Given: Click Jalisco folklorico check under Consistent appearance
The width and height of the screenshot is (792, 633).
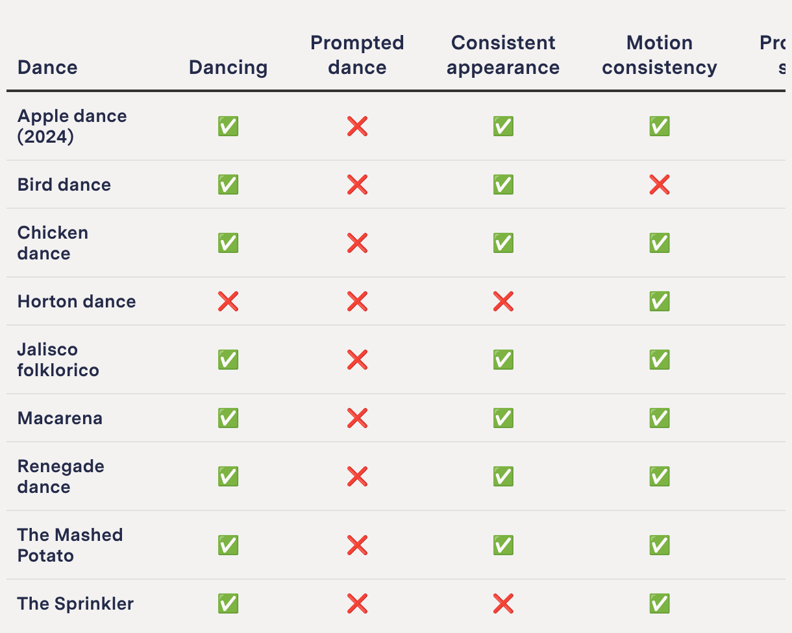Looking at the screenshot, I should click(503, 360).
